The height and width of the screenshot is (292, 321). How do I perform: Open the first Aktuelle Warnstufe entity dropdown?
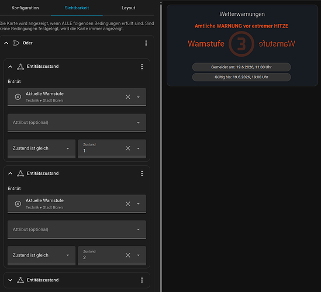(x=139, y=97)
